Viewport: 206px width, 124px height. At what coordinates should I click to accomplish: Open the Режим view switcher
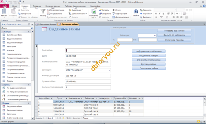pos(4,13)
